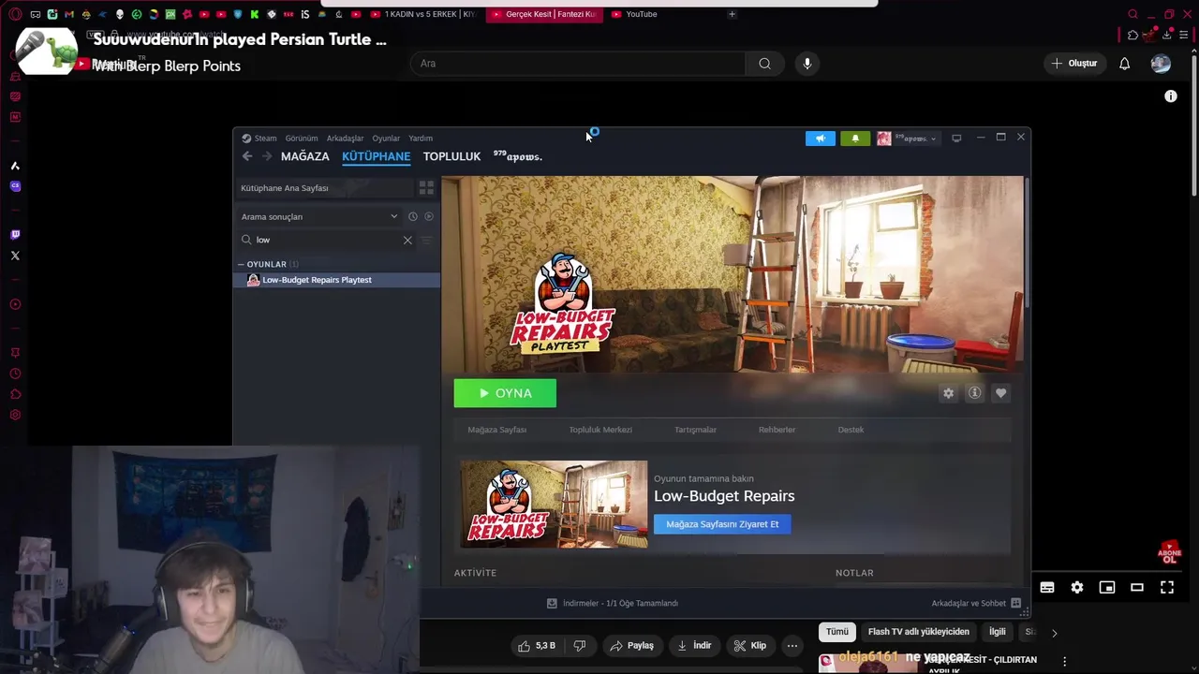Click the YouTube Oluştur button
The width and height of the screenshot is (1199, 674).
point(1073,64)
